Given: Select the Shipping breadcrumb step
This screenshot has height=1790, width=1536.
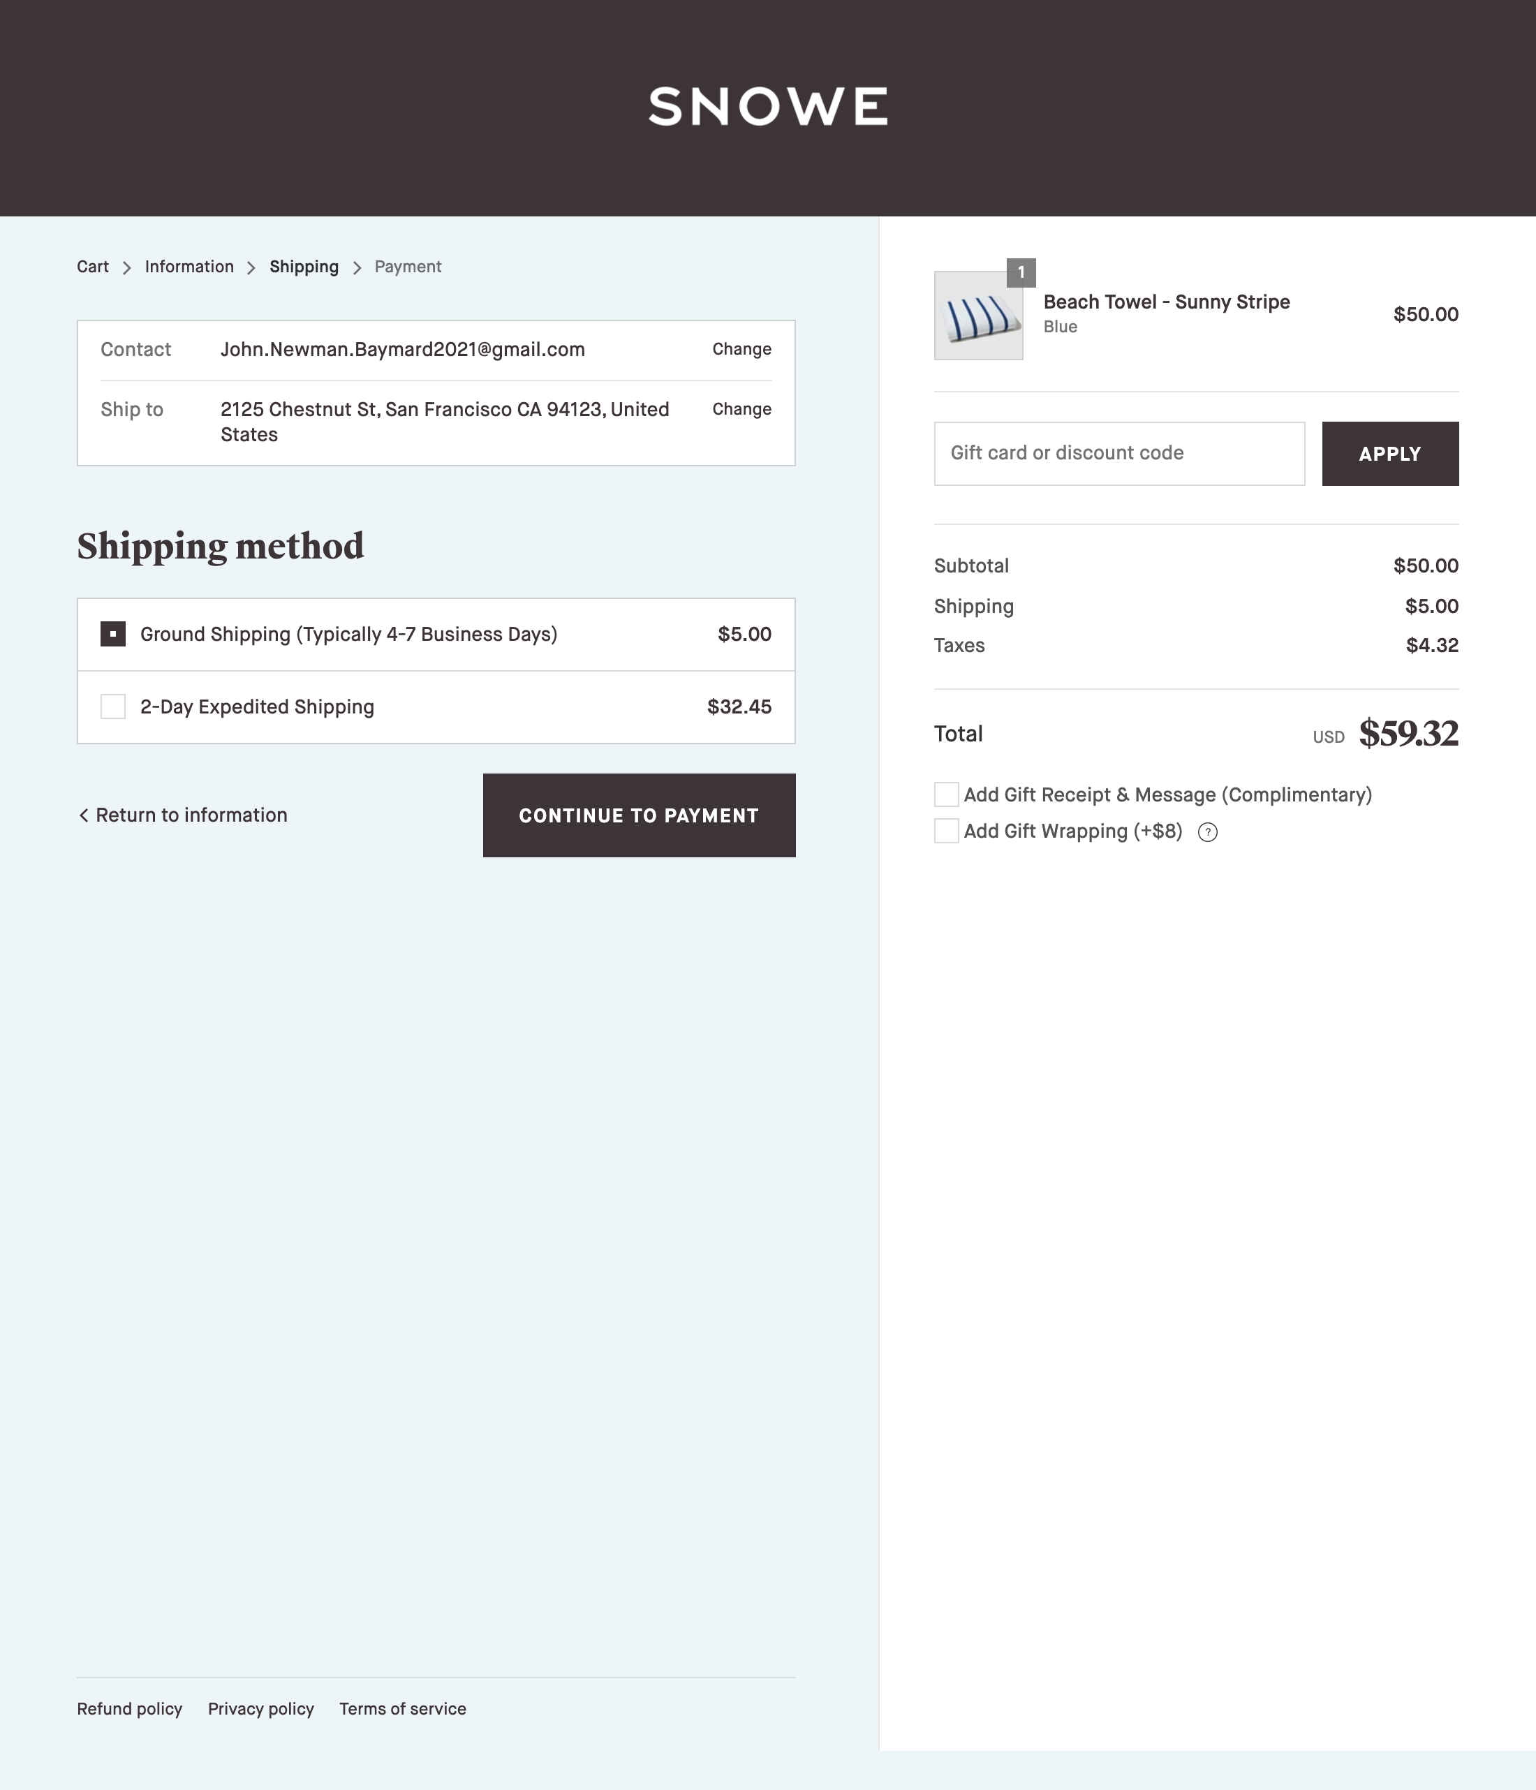Looking at the screenshot, I should 304,266.
